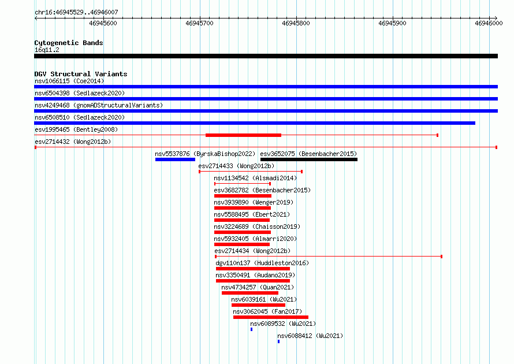
Task: Click the 16q11.2 band label
Action: pyautogui.click(x=47, y=50)
